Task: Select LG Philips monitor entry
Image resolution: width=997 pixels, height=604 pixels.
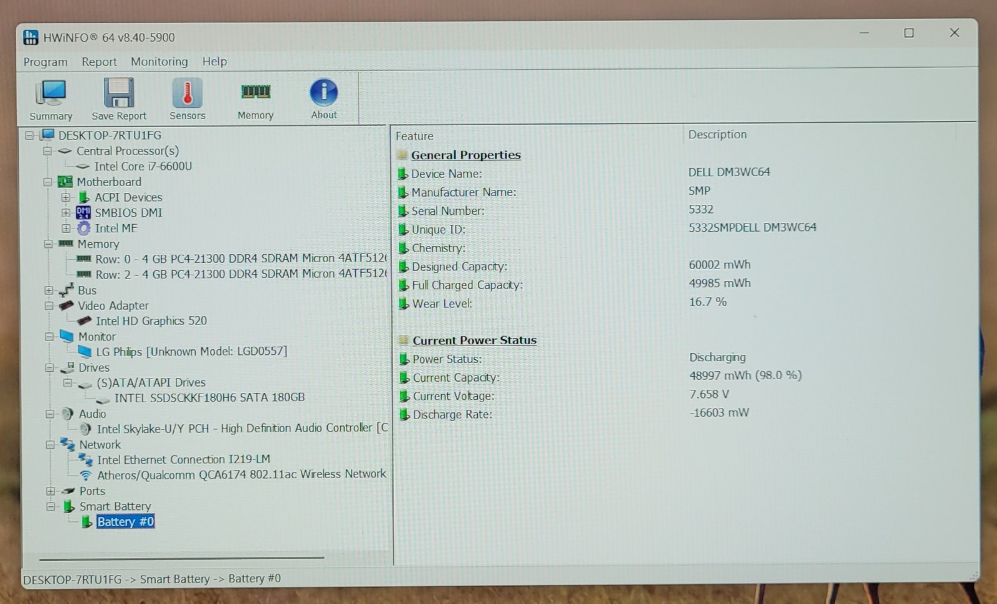Action: [x=191, y=351]
